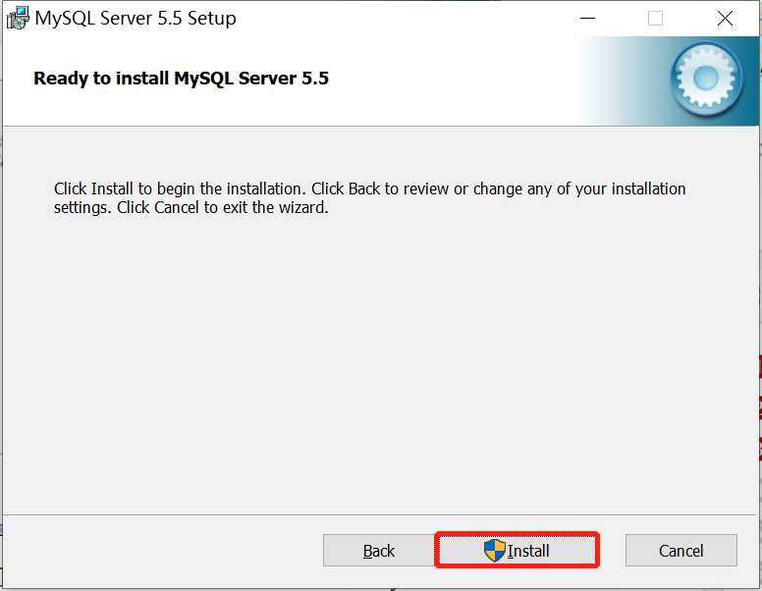Go Back to review installation settings

pyautogui.click(x=378, y=551)
